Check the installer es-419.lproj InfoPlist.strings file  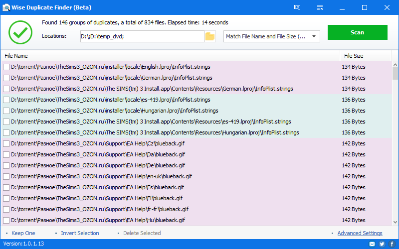(x=6, y=100)
